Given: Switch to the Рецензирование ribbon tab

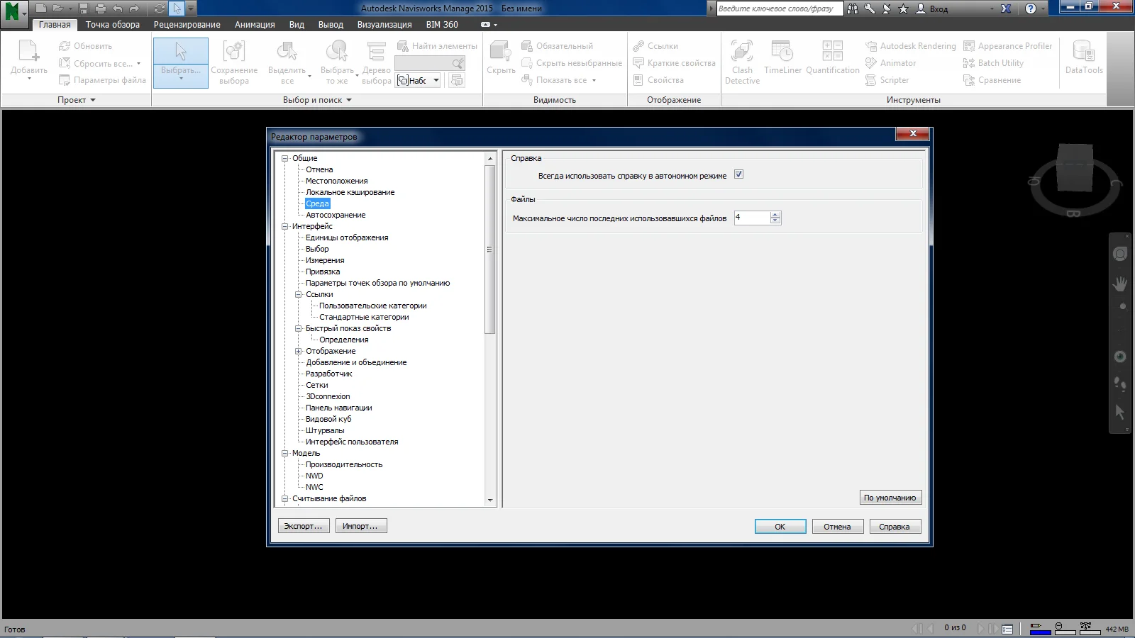Looking at the screenshot, I should tap(187, 24).
